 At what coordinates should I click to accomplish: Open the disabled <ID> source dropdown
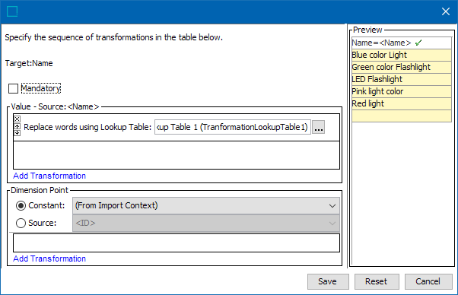206,224
